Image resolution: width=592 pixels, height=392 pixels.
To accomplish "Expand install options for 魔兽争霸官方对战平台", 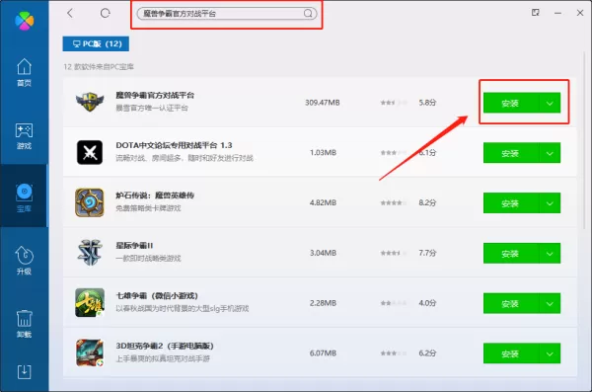I will click(x=550, y=103).
